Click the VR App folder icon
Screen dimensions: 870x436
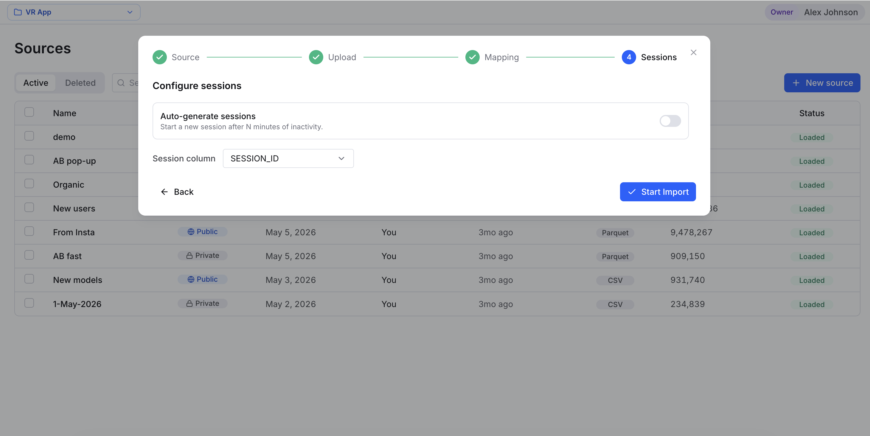(18, 12)
